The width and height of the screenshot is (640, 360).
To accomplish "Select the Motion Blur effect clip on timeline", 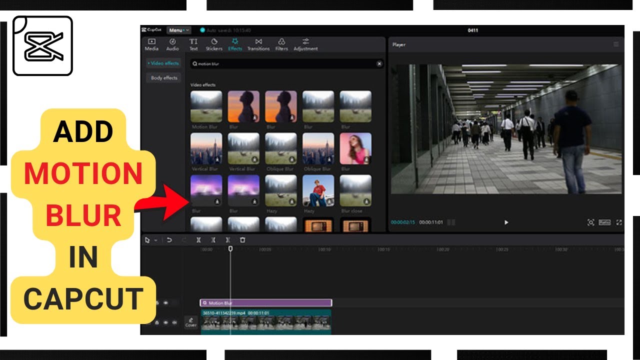I will (266, 303).
